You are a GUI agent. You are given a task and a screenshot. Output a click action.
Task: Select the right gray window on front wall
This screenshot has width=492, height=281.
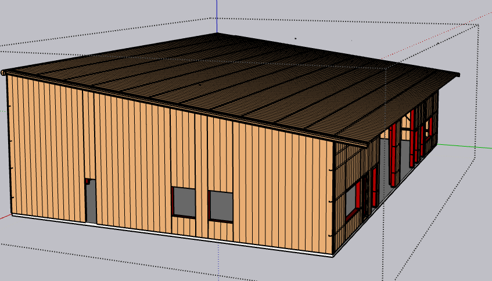tap(221, 206)
